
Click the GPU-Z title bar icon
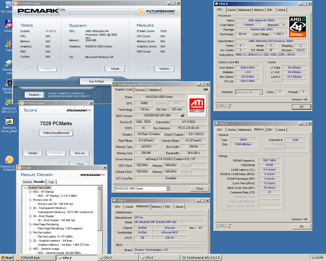[x=115, y=84]
